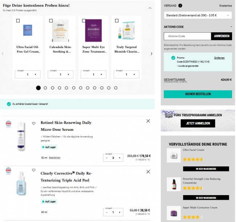Show next free samples with right arrow
Viewport: 236px width, 222px height.
coord(151,54)
